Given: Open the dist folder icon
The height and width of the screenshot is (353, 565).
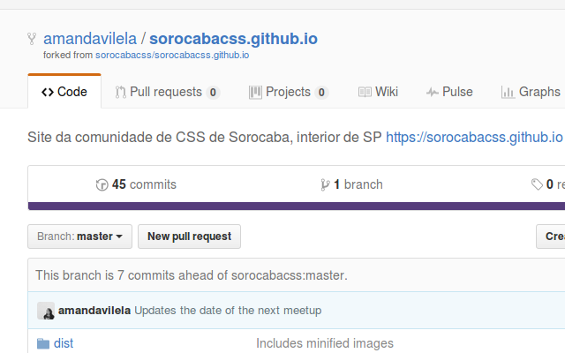Looking at the screenshot, I should click(43, 343).
